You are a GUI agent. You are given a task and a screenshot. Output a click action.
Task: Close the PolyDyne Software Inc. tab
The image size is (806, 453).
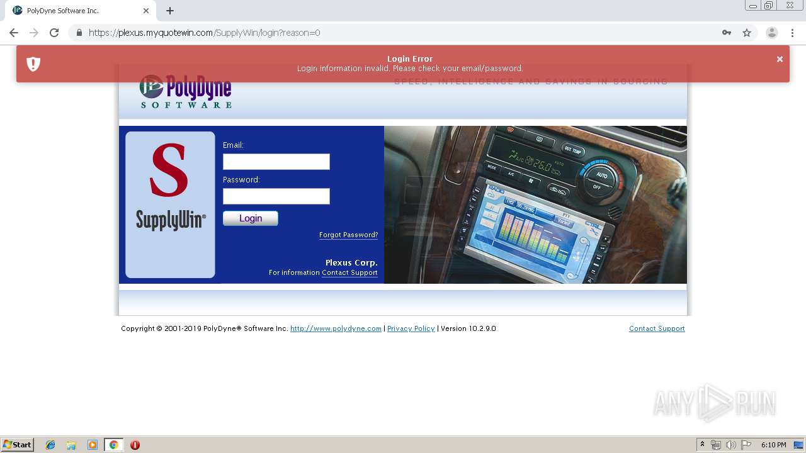(x=146, y=11)
